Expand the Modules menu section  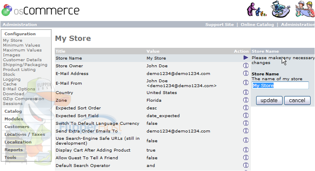(14, 119)
